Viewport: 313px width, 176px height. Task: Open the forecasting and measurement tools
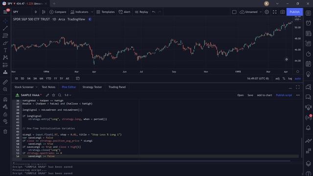coord(5,65)
